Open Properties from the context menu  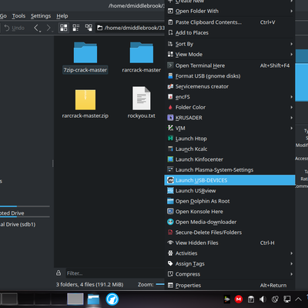229,286
